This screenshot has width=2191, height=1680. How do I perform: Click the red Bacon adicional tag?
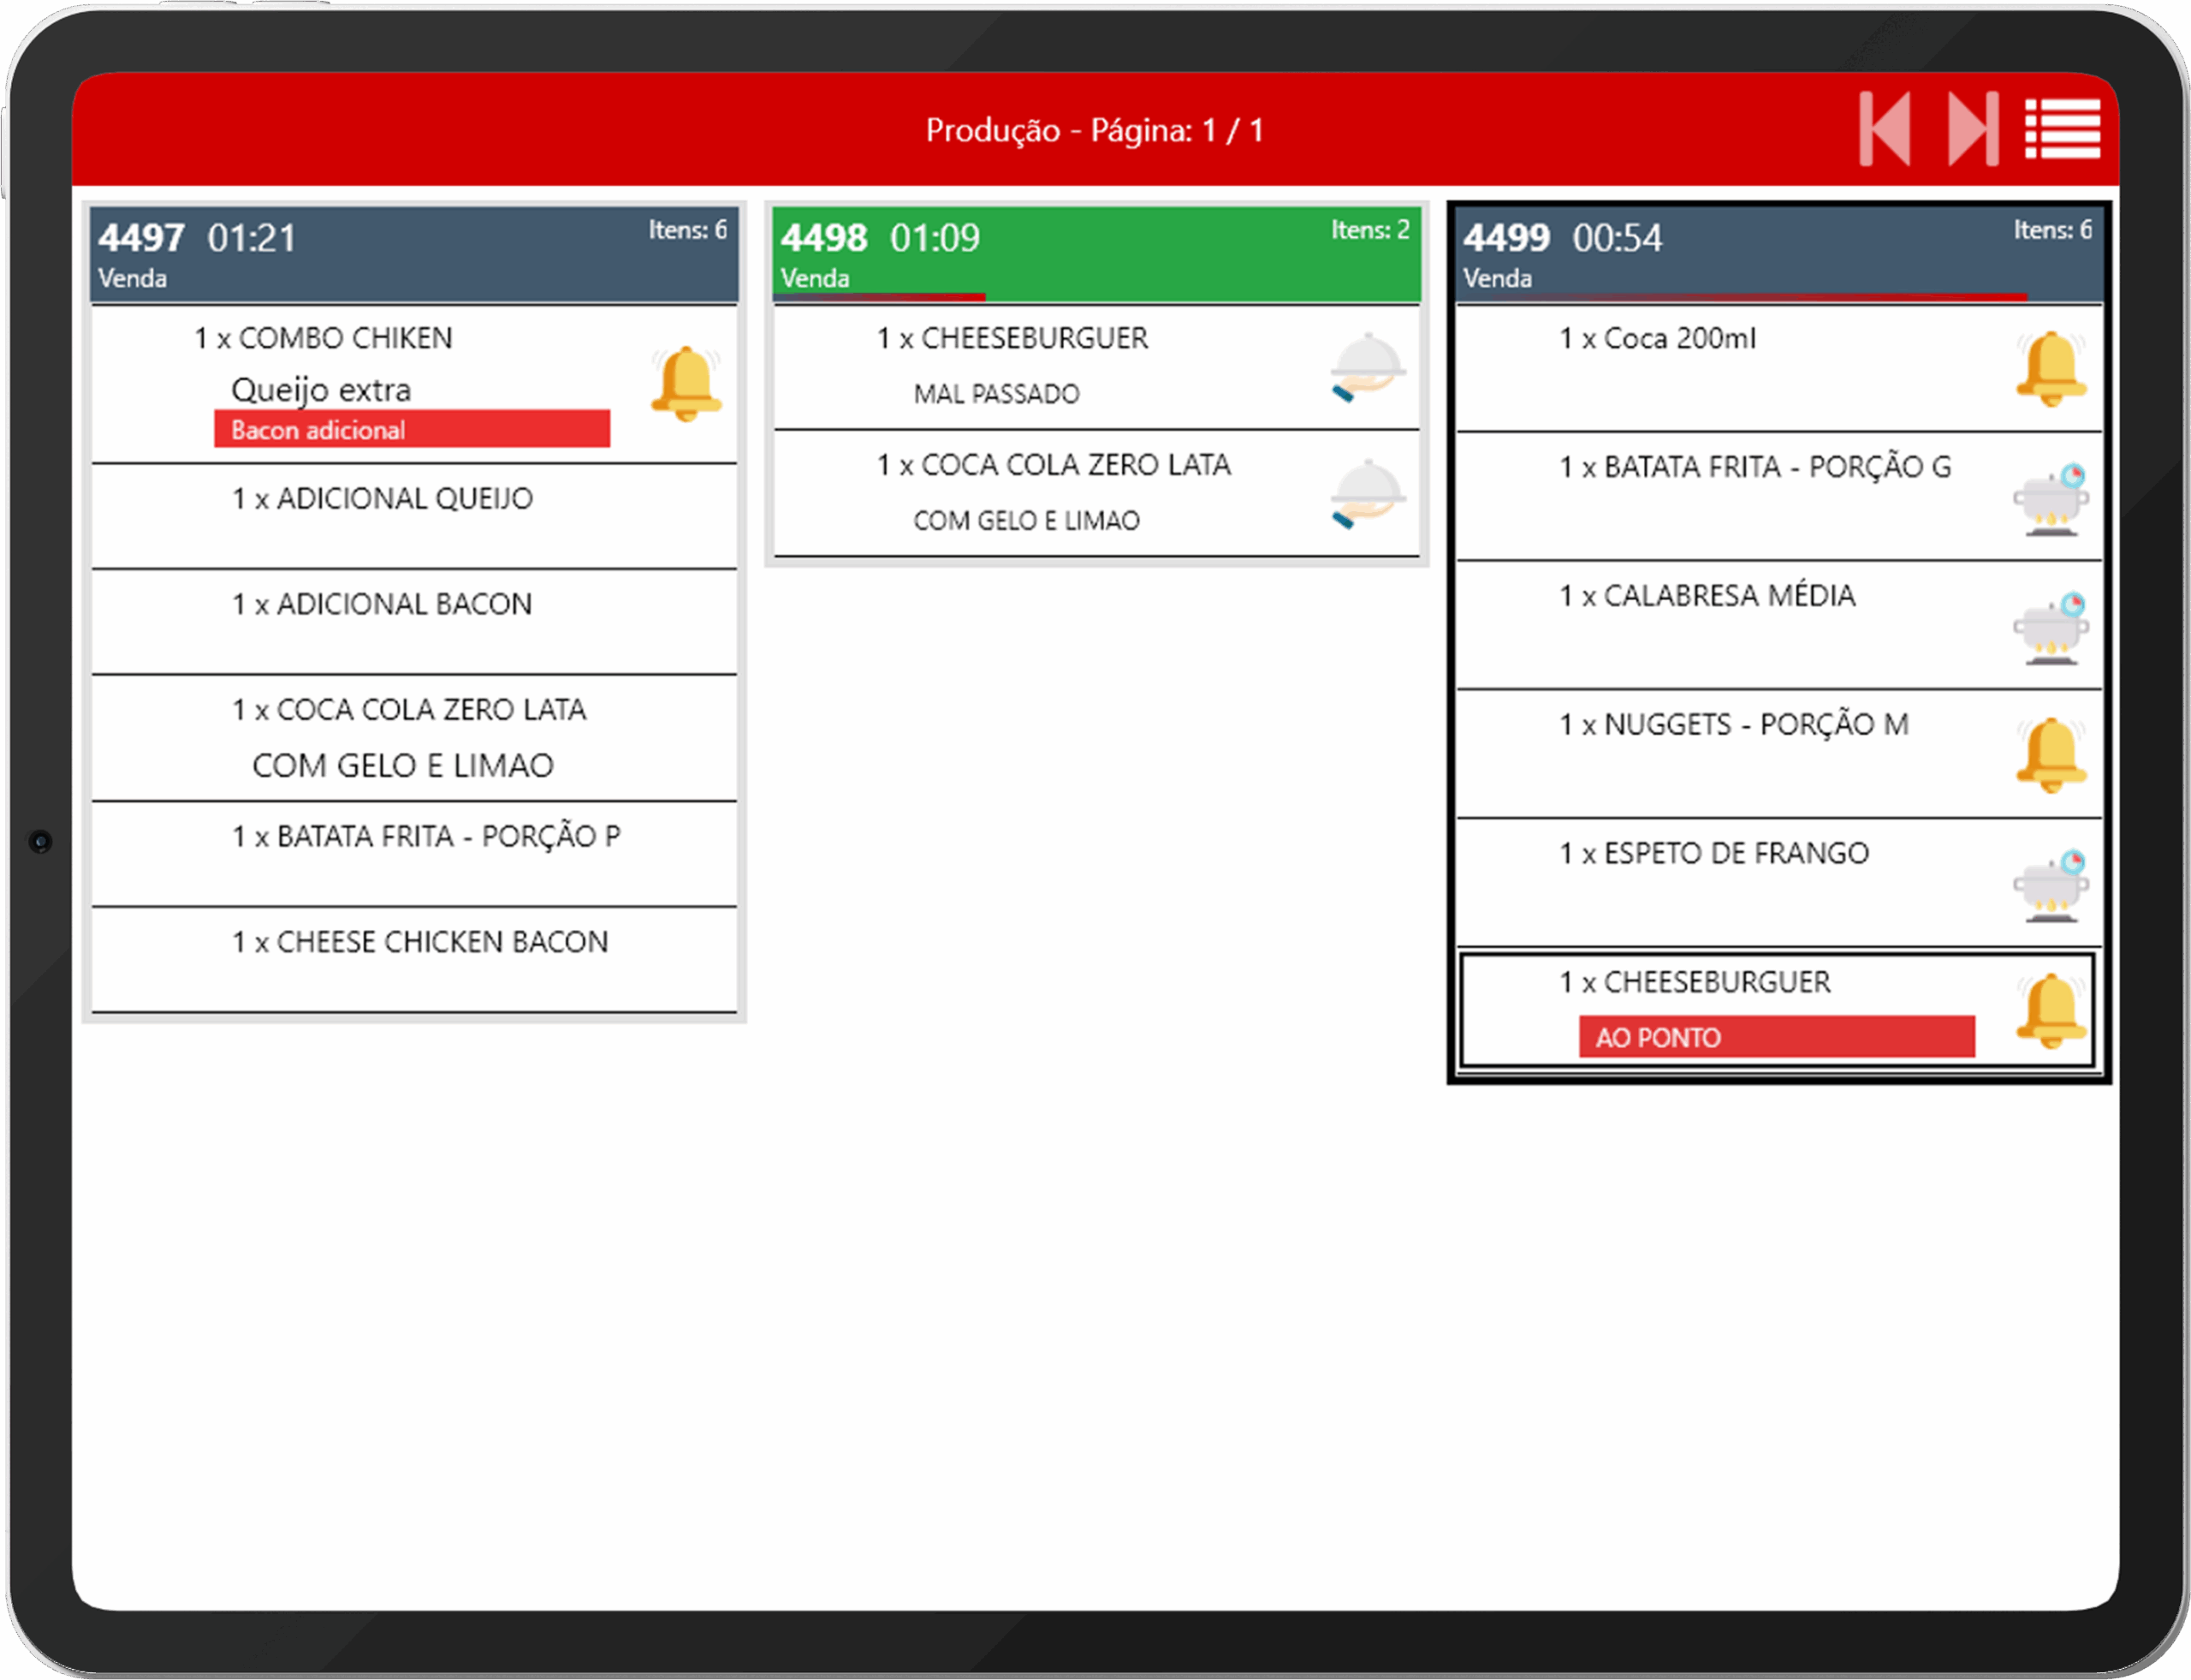point(412,429)
